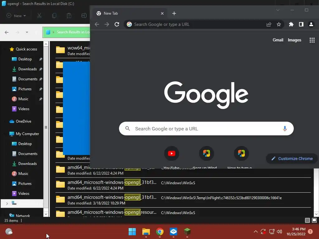Bookmark this tab with the star icon

279,24
